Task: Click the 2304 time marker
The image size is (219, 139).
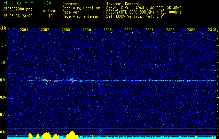Action: [x=87, y=30]
